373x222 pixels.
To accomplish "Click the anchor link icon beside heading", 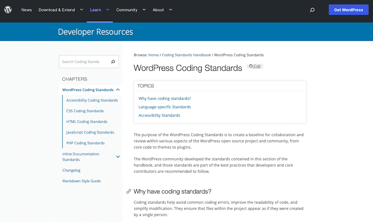I will click(x=129, y=192).
